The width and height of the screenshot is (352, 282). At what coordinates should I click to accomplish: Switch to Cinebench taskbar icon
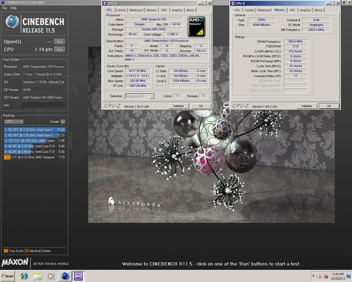pyautogui.click(x=65, y=276)
